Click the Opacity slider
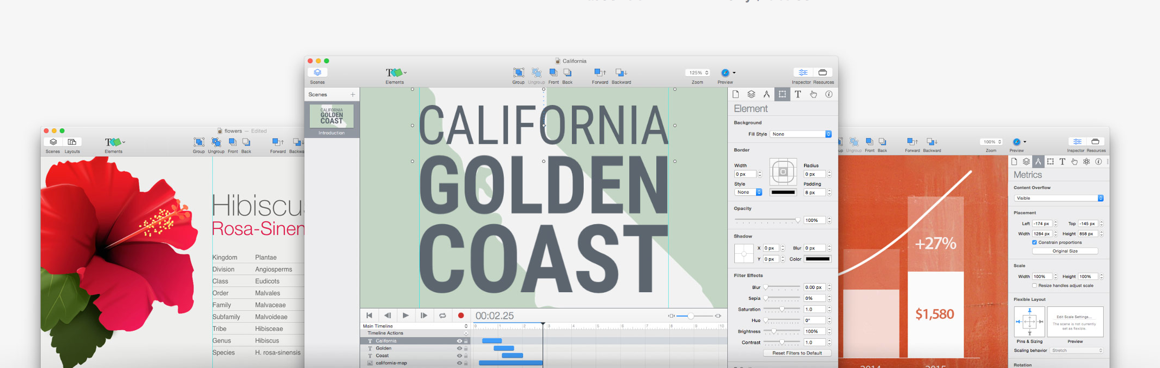 pos(767,220)
